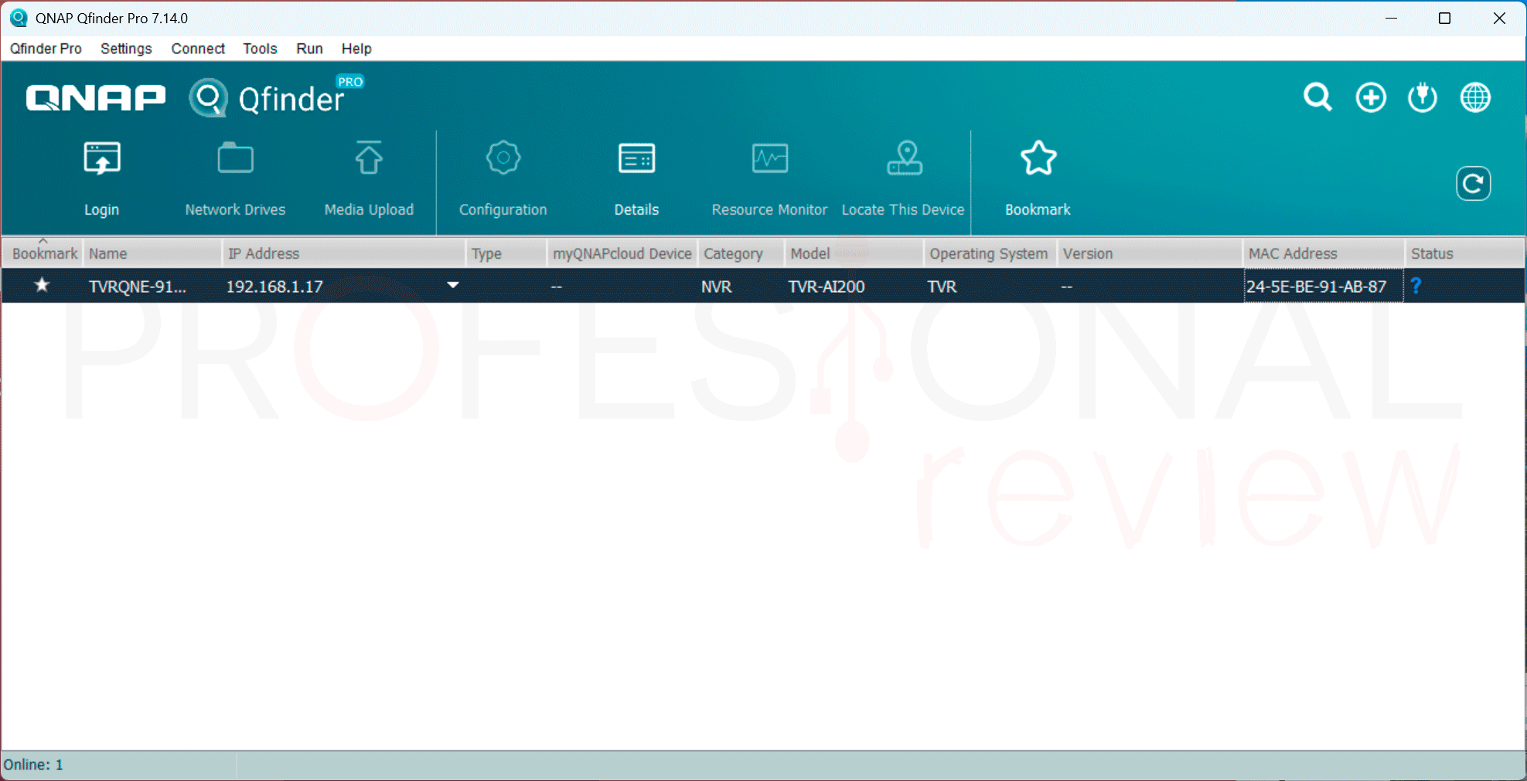Toggle bookmark star for TVRQNE-91 row
1527x781 pixels.
tap(42, 286)
